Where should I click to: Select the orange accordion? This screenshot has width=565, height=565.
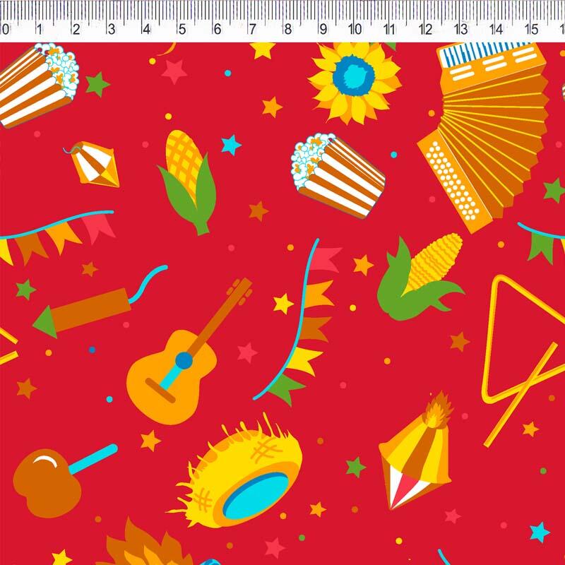487,134
